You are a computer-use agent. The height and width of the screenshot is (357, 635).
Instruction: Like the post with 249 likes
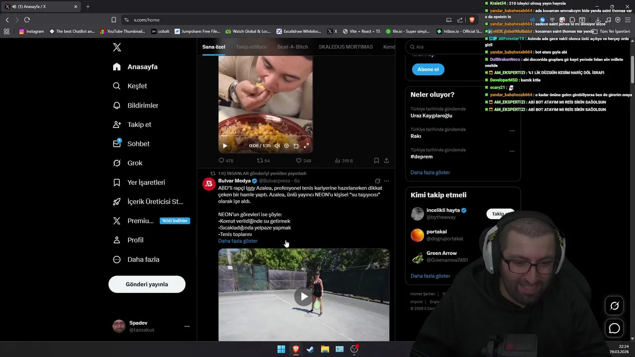coord(303,161)
